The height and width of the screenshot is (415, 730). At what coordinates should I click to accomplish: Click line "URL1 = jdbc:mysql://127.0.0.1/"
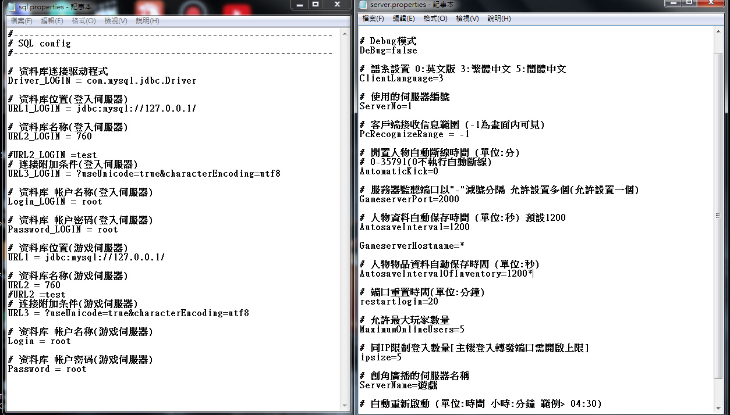point(86,257)
